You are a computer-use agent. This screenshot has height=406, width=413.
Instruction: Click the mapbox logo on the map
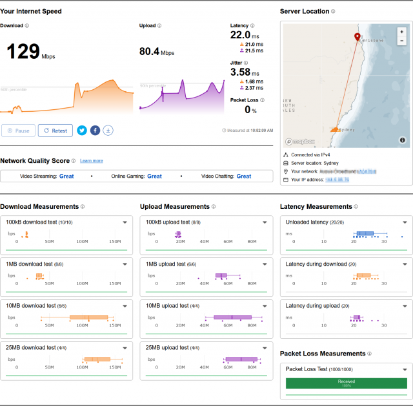(300, 142)
